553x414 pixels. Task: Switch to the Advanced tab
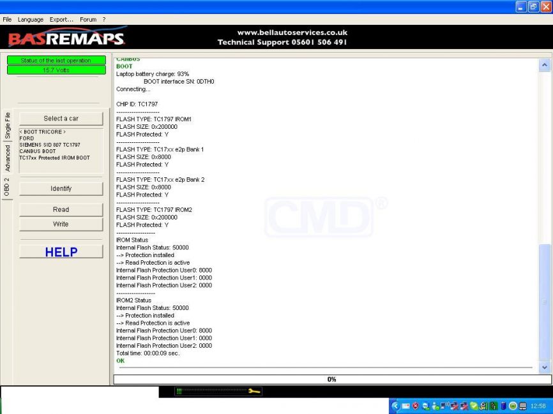tap(8, 158)
